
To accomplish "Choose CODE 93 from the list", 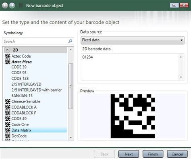I will pyautogui.click(x=19, y=73).
